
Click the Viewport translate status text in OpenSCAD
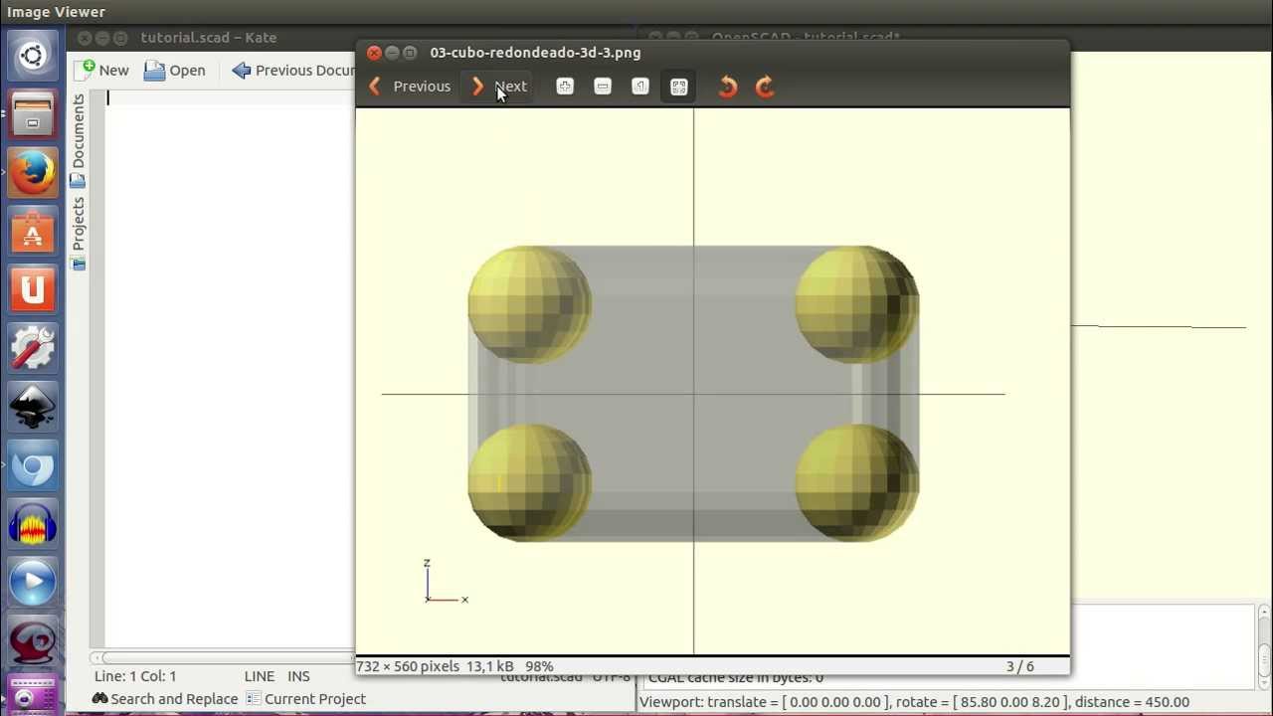click(914, 702)
